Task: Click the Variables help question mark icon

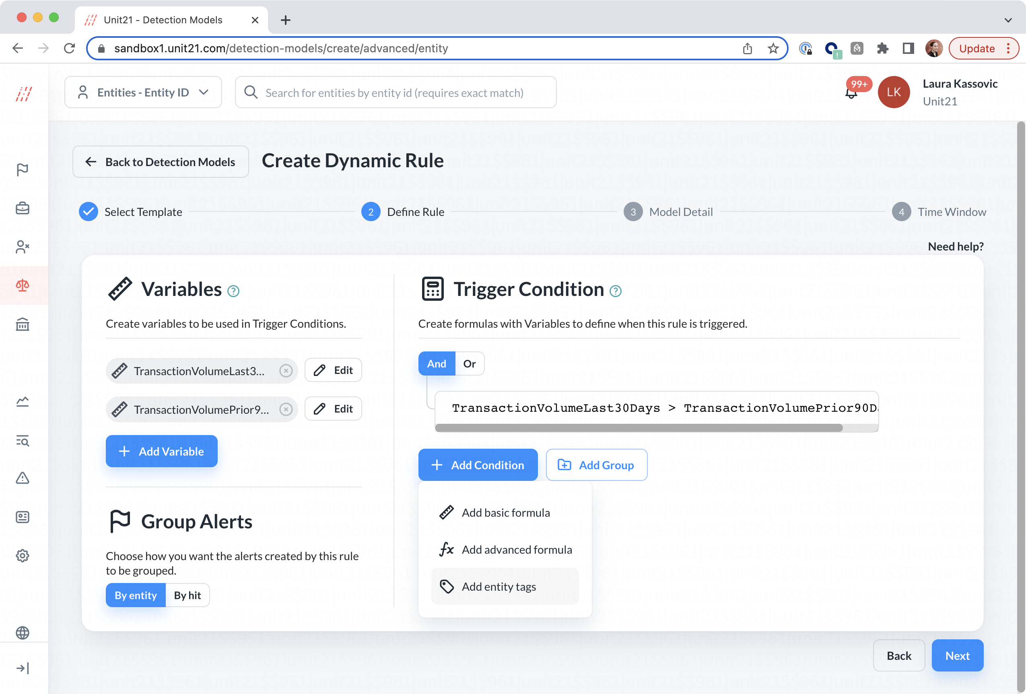Action: pyautogui.click(x=233, y=291)
